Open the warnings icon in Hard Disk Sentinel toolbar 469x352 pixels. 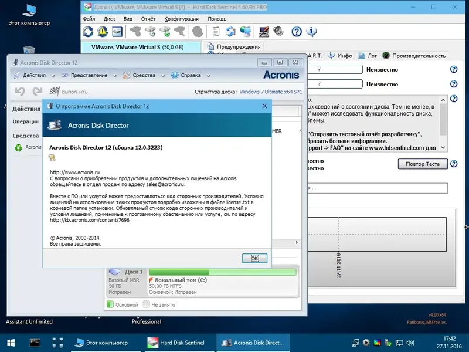click(x=102, y=31)
